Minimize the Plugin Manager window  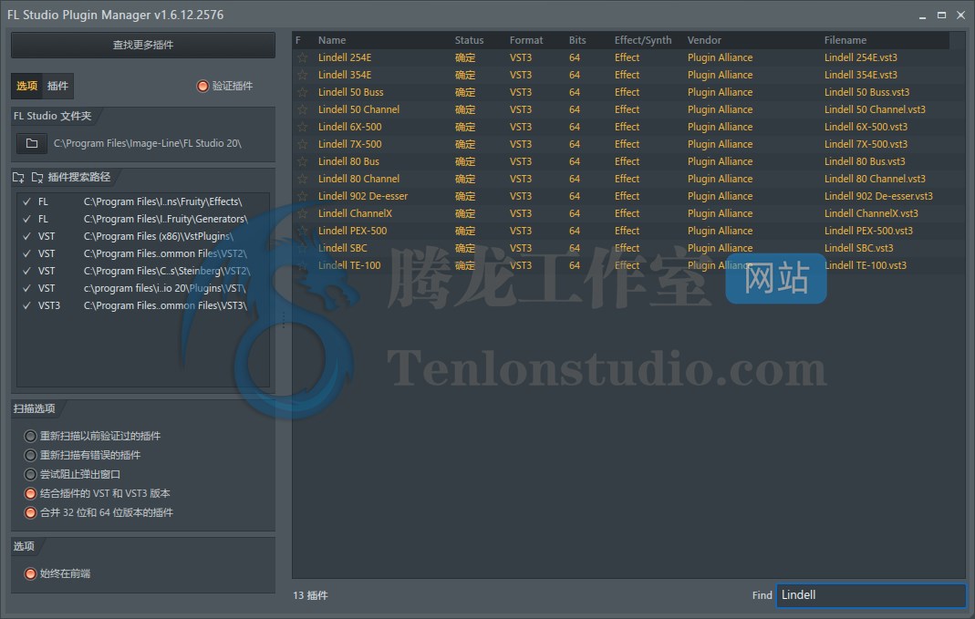pyautogui.click(x=922, y=15)
